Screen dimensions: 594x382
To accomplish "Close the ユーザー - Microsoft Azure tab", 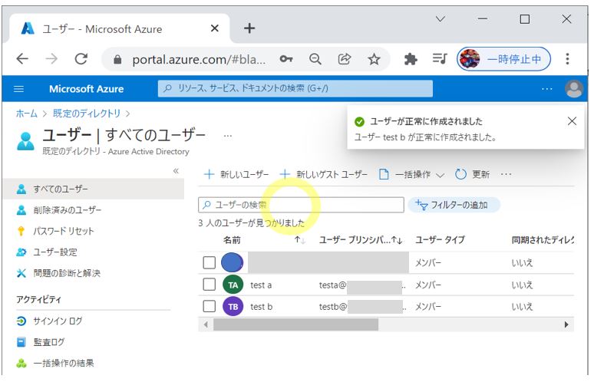I will pyautogui.click(x=214, y=28).
